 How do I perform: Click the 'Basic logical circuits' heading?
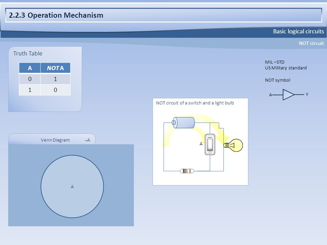298,31
